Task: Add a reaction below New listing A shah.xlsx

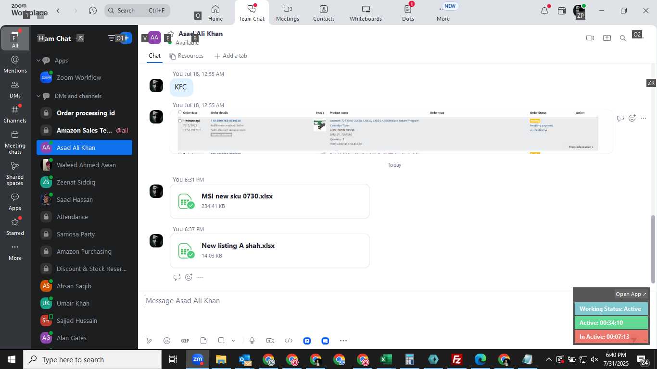Action: tap(189, 277)
